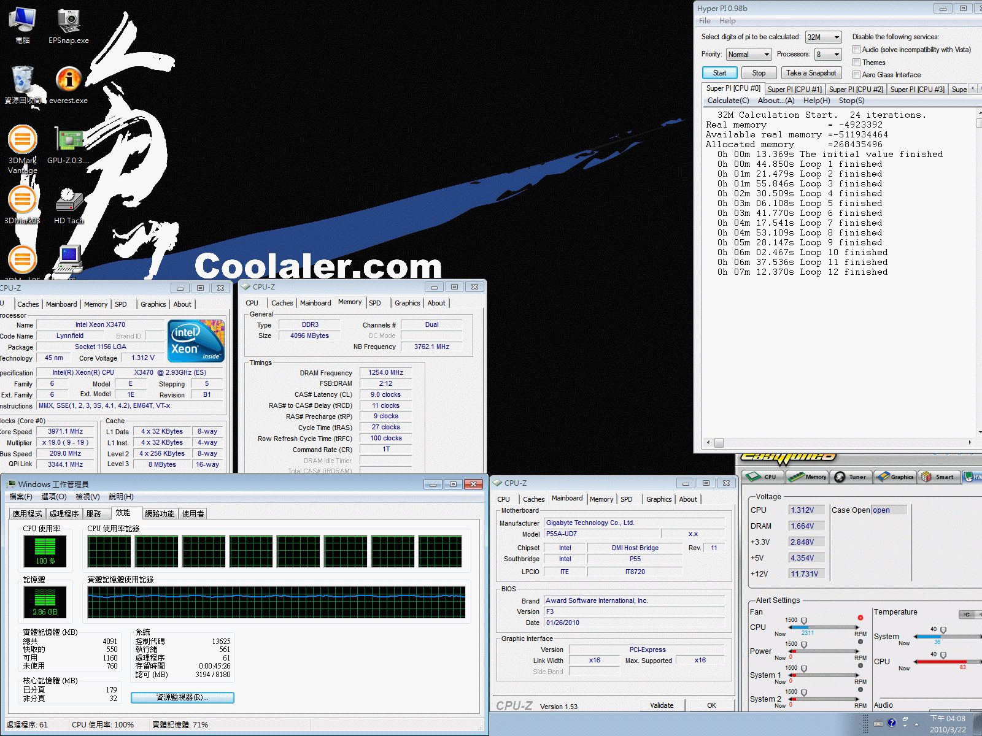
Task: Open the 電腦 computer desktop icon
Action: [22, 26]
